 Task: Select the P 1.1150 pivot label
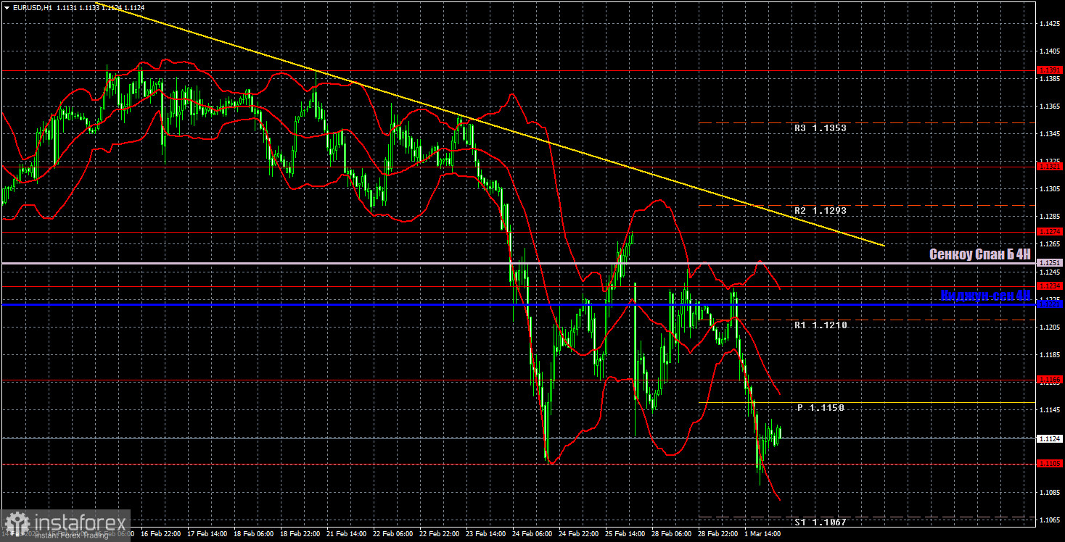pos(821,409)
